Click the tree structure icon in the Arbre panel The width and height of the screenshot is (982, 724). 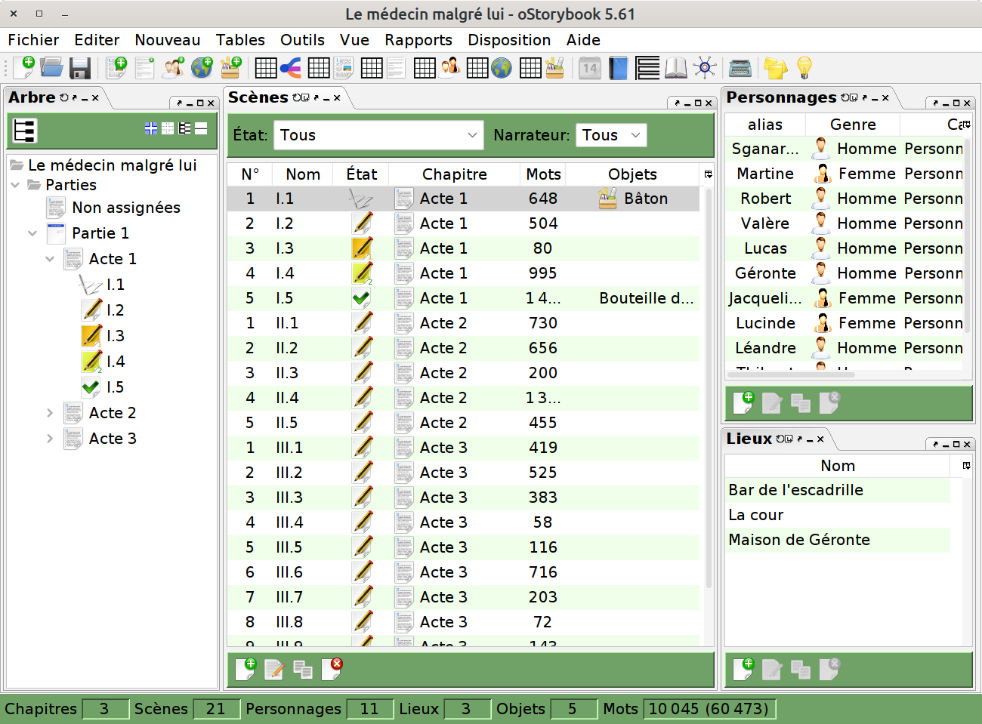(x=24, y=131)
